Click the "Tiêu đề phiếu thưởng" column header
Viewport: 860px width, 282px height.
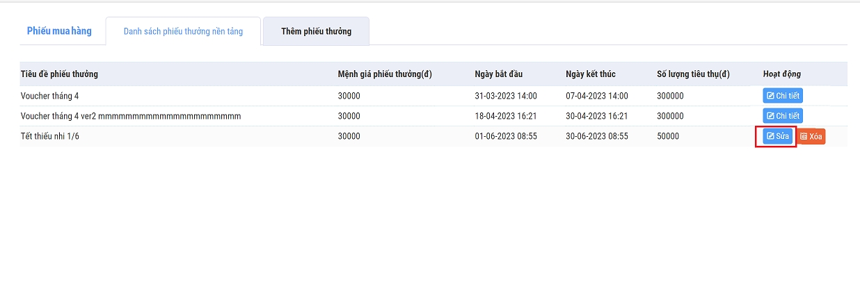click(60, 74)
